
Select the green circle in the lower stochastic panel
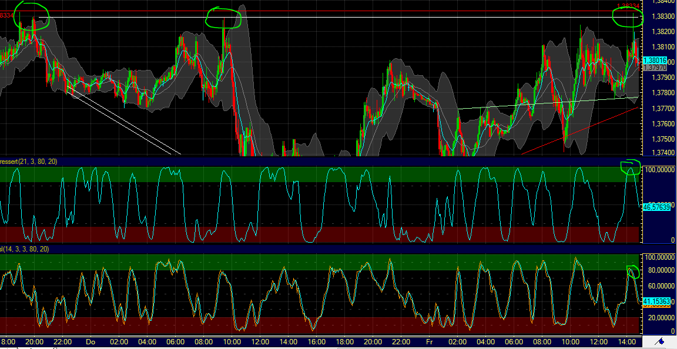click(x=633, y=271)
